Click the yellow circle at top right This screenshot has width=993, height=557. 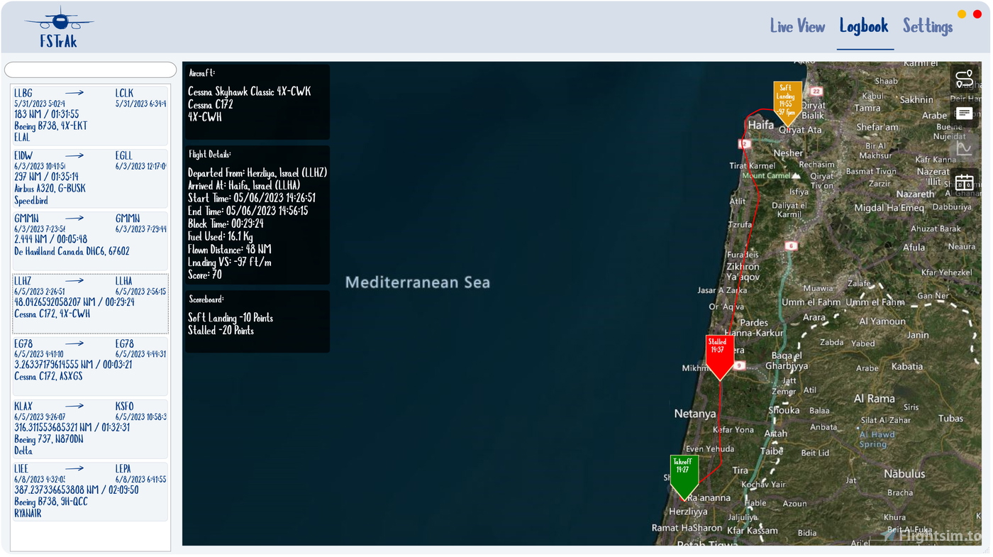coord(963,13)
